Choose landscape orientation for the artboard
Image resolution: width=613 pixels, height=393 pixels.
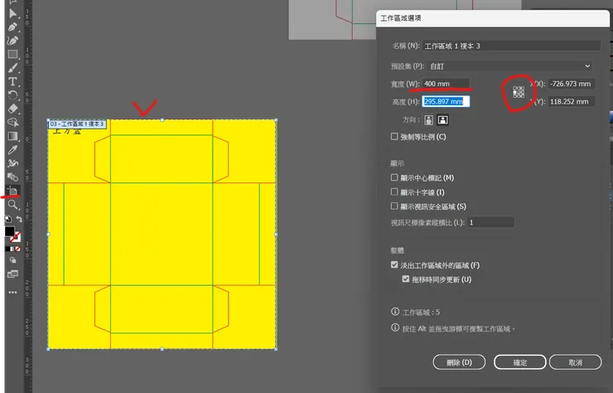pos(442,119)
